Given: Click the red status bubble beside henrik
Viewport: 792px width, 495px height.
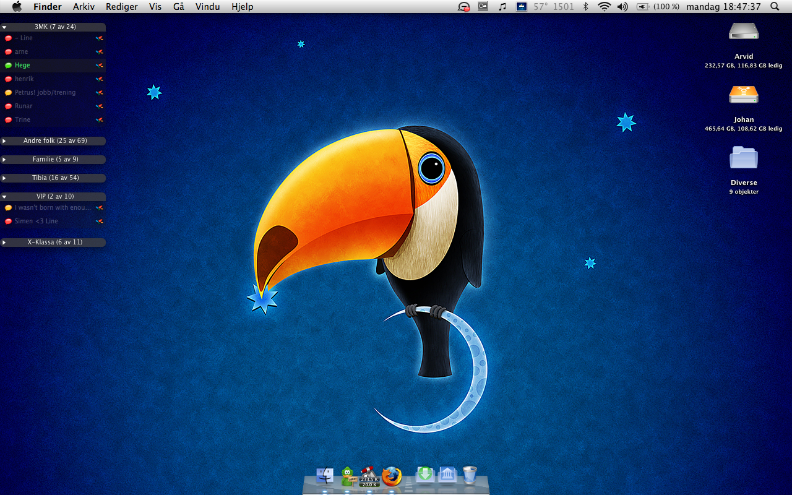Looking at the screenshot, I should tap(8, 79).
